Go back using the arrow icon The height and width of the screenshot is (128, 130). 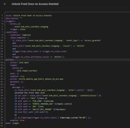5,4
